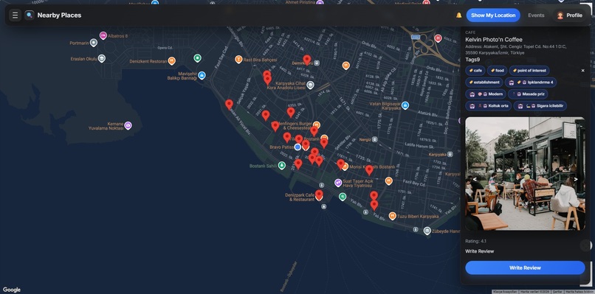
Task: Click the Denizkent Restoran restaurant icon
Action: pos(171,60)
